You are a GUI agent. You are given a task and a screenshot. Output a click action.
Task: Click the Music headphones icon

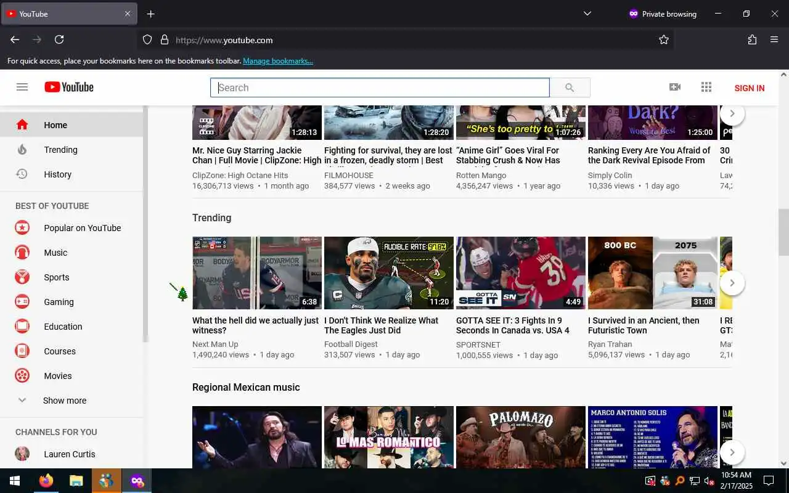[22, 253]
